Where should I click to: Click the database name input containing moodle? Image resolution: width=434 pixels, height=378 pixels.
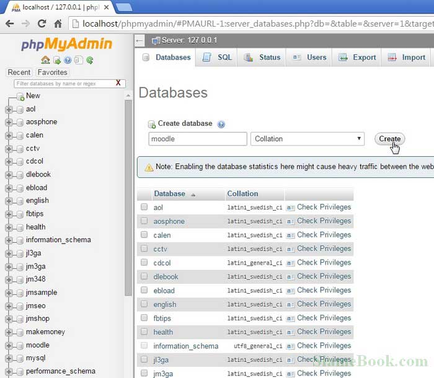(198, 139)
